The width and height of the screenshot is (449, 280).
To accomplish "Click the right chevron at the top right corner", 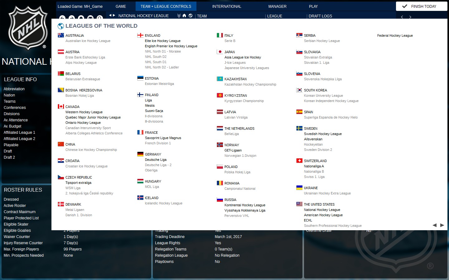I will click(411, 17).
